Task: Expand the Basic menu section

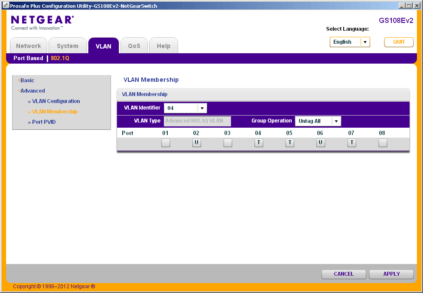Action: [x=26, y=80]
